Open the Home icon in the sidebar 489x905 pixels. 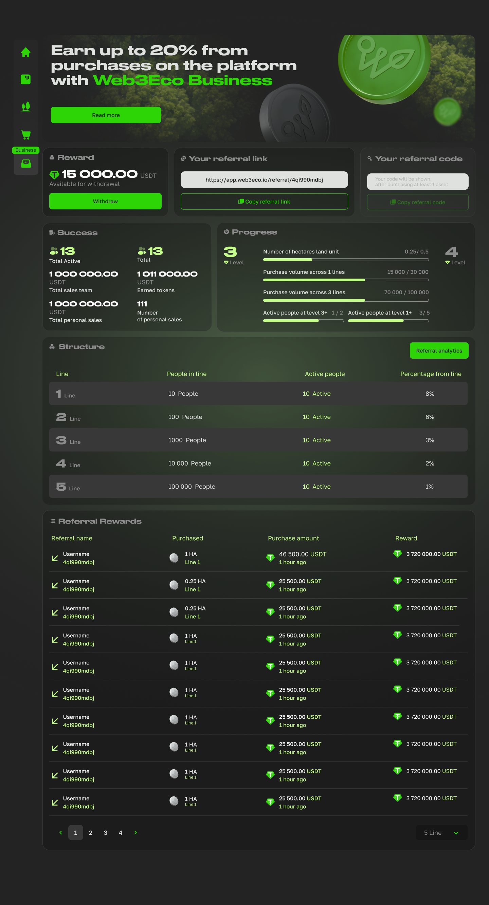(x=26, y=52)
